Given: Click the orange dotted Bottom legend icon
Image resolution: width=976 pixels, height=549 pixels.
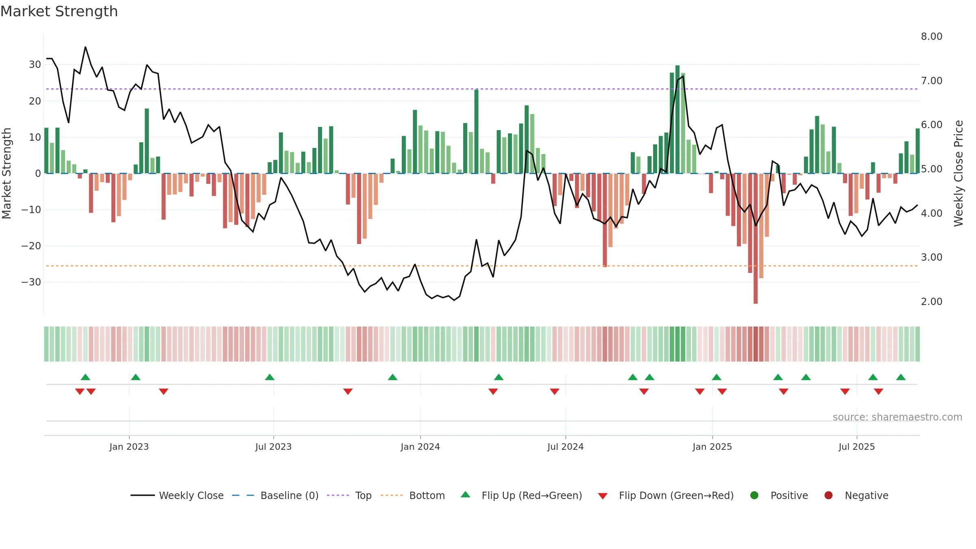Looking at the screenshot, I should coord(392,495).
